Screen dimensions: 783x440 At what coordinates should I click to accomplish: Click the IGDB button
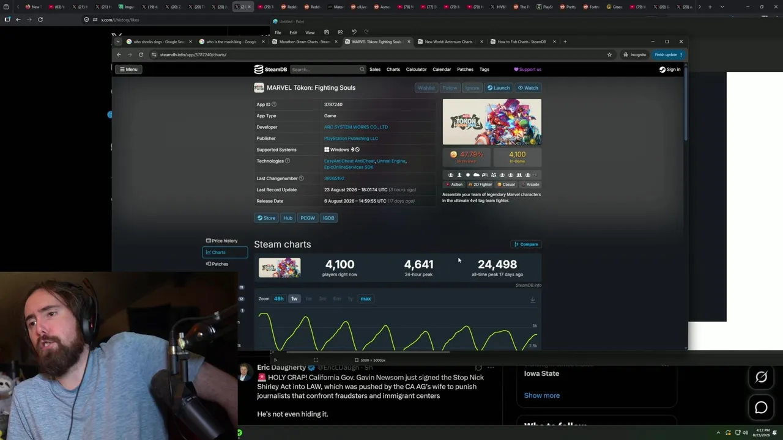tap(328, 218)
